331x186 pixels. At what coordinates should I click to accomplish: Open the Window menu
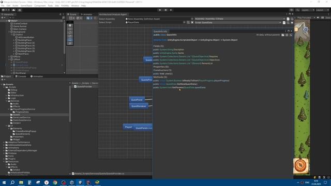[75, 6]
